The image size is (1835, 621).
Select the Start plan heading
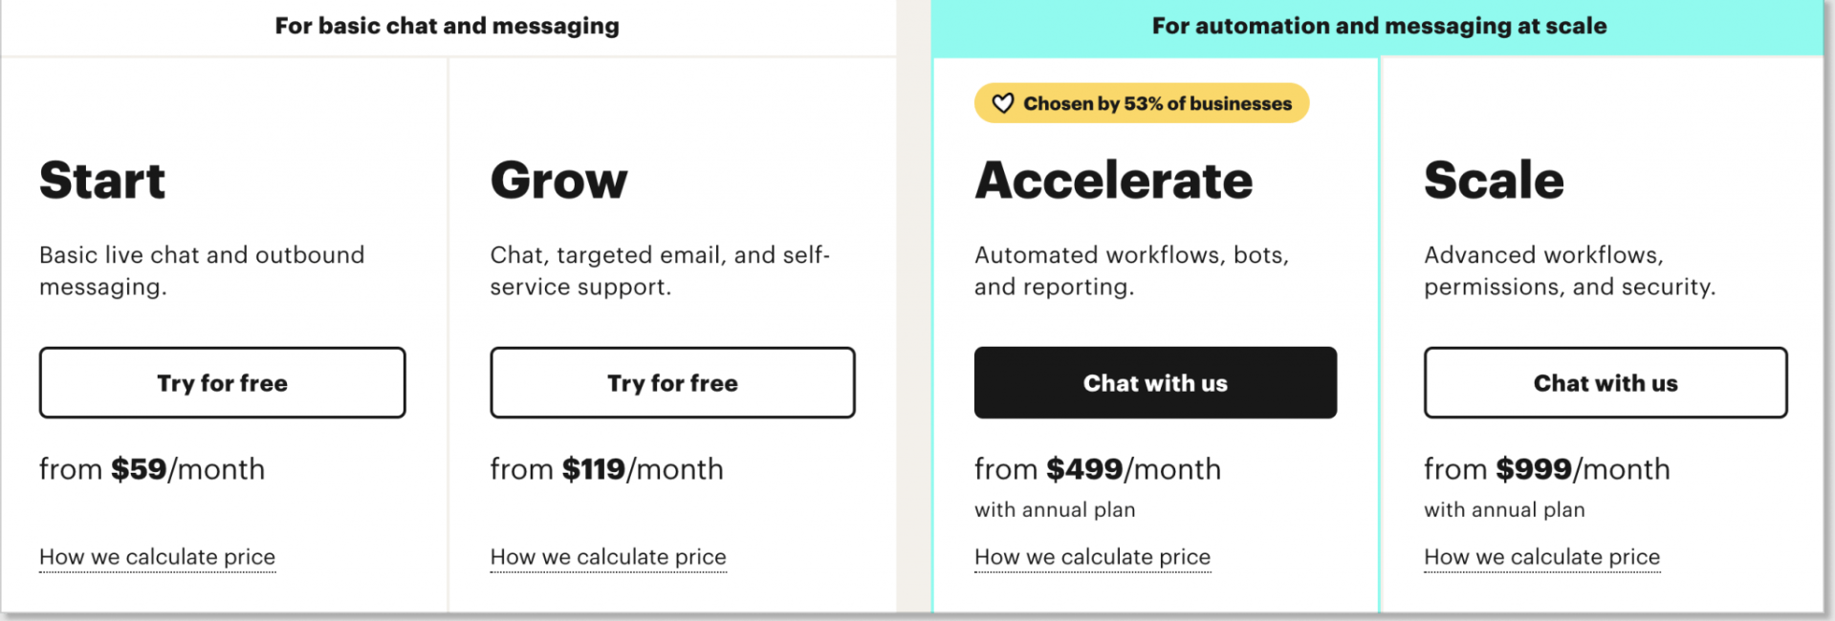coord(102,180)
